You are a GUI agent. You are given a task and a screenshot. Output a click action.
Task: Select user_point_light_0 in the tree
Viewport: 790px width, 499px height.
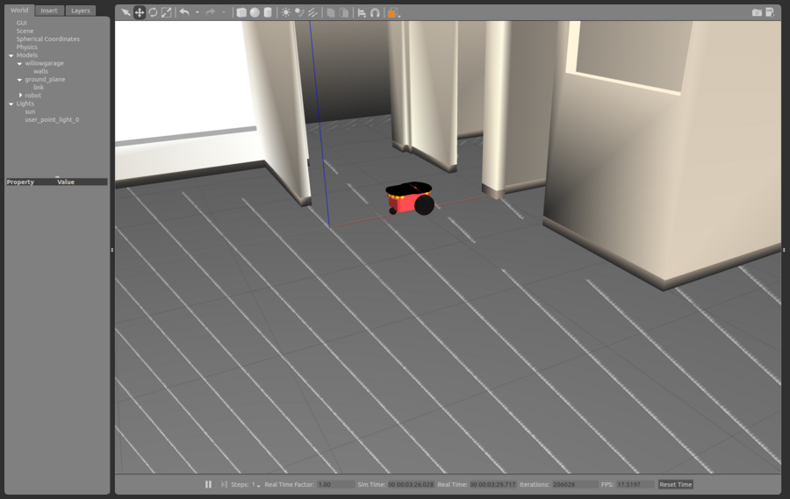[x=52, y=120]
